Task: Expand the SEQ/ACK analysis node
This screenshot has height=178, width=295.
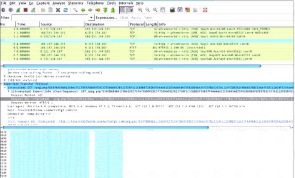Action: (x=5, y=80)
